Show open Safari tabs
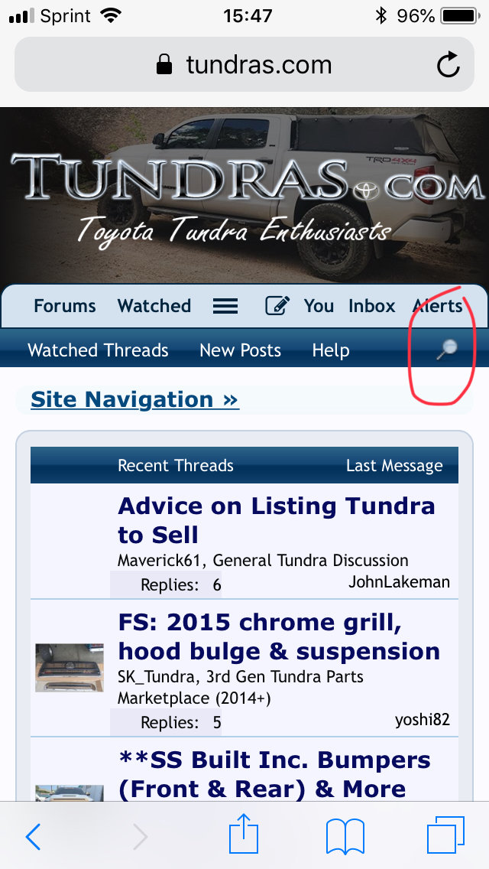The height and width of the screenshot is (869, 489). coord(445,836)
